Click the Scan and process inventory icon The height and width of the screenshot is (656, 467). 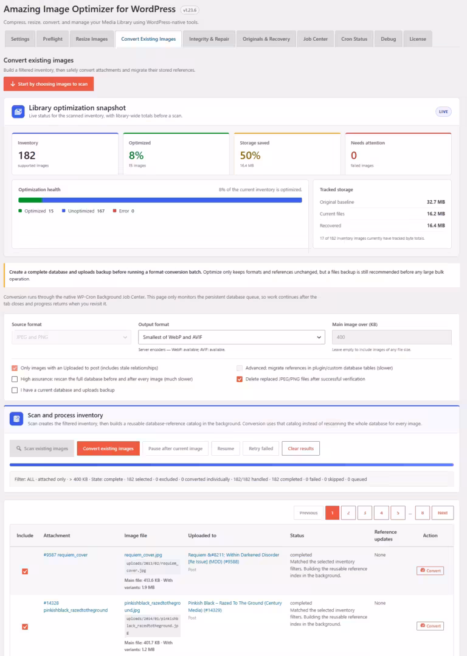[16, 419]
